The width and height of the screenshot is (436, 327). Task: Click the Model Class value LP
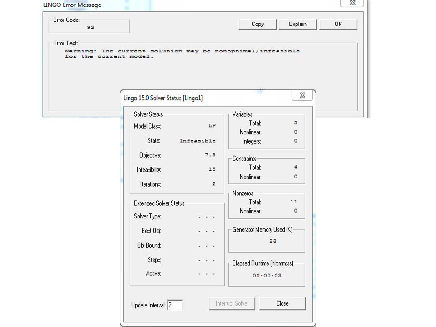212,126
